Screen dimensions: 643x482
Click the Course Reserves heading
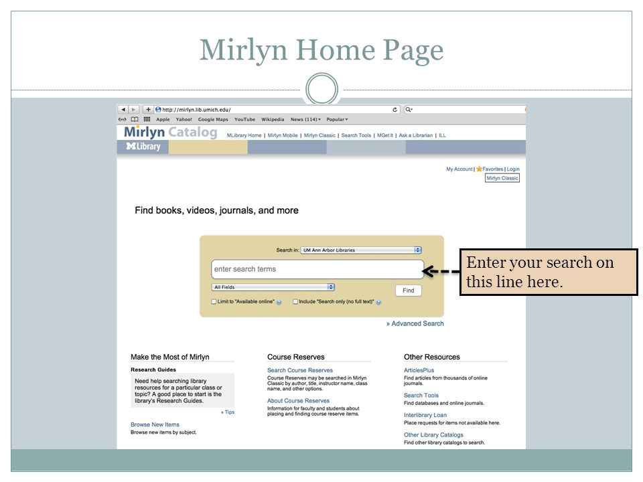pyautogui.click(x=295, y=357)
